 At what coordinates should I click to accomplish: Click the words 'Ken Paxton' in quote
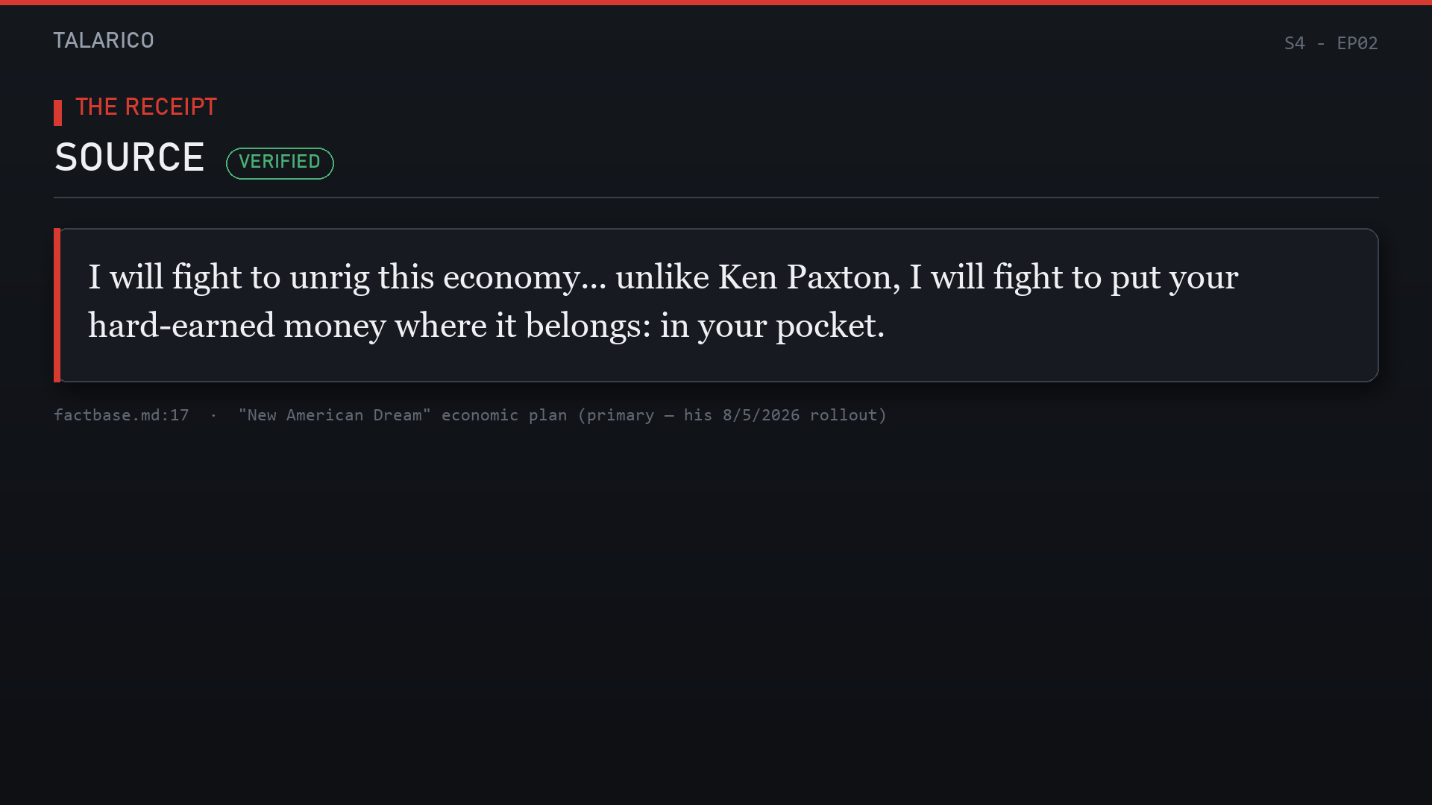click(805, 277)
